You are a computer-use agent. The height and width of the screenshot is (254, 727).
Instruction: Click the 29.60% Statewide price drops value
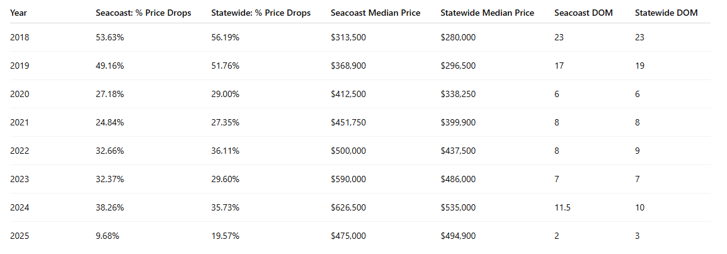(225, 179)
